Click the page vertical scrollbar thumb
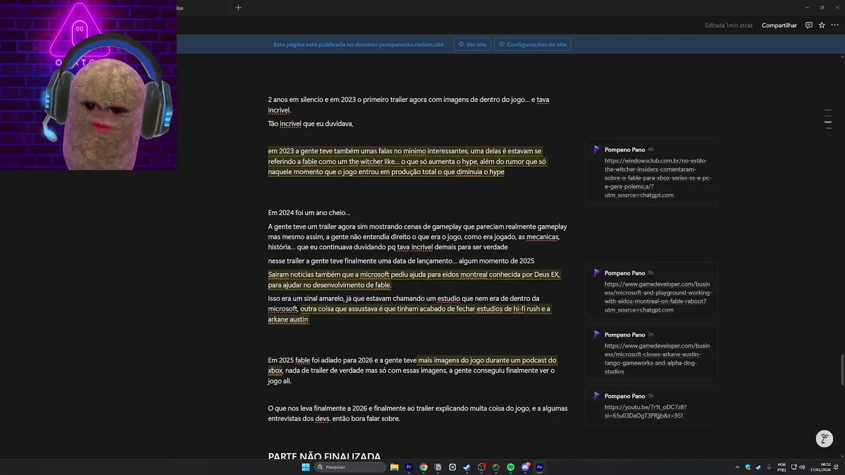The image size is (845, 475). click(x=842, y=370)
